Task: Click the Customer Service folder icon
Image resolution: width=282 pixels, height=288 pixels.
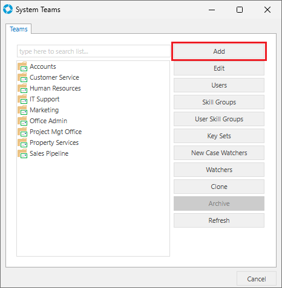Action: (22, 77)
